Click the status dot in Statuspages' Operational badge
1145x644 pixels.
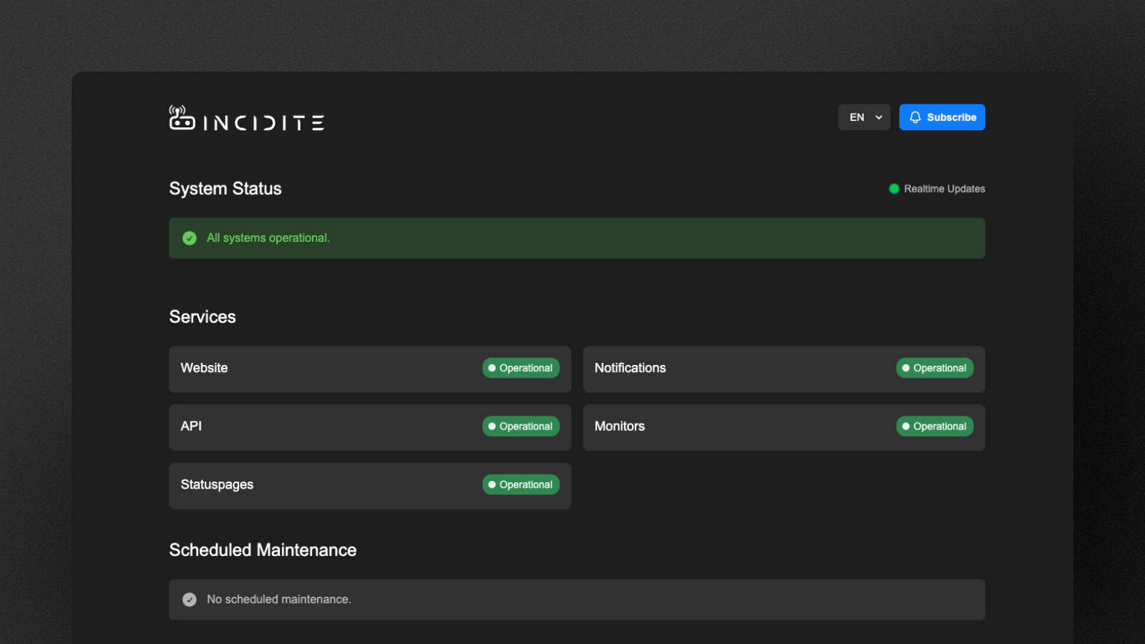pos(492,484)
